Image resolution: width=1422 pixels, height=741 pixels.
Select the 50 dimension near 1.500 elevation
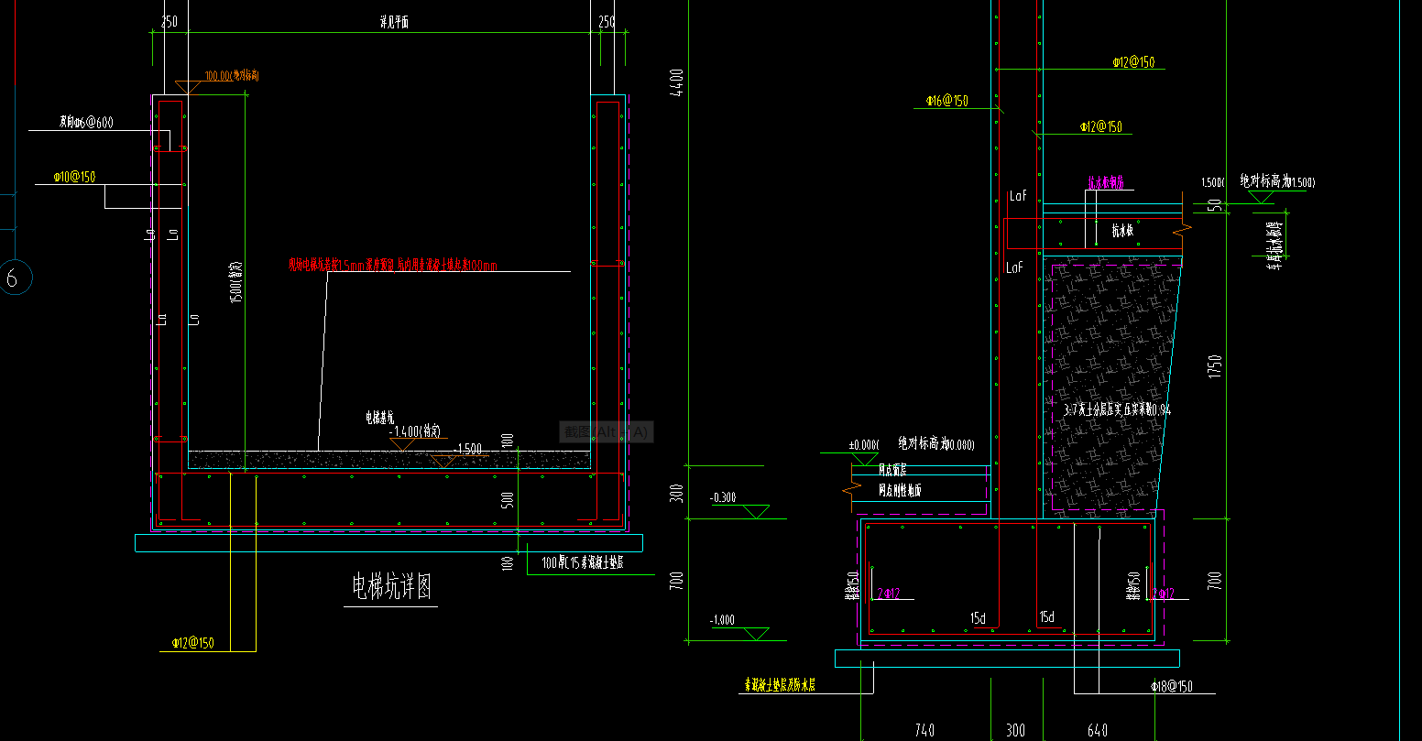coord(1215,205)
